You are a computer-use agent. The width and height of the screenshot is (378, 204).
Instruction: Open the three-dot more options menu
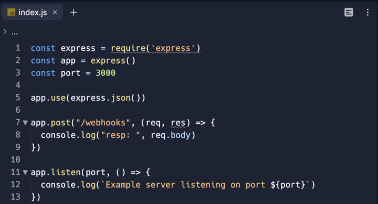pos(367,12)
